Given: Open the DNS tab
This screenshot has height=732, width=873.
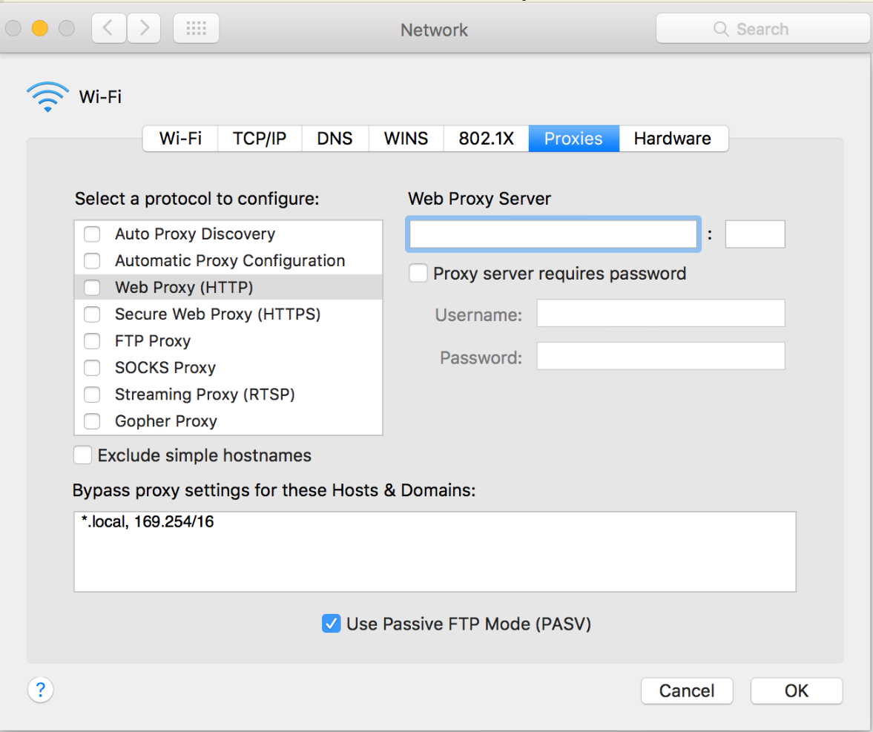Looking at the screenshot, I should click(335, 138).
